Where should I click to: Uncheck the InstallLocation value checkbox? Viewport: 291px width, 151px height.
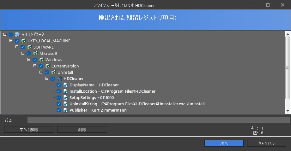59,91
